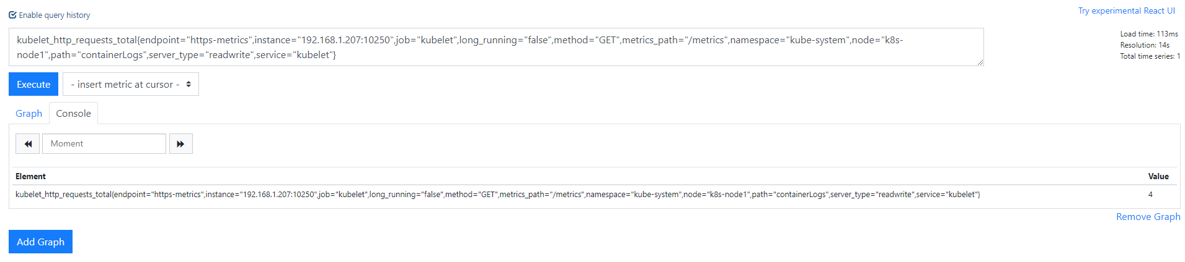Click the Resolution 14s label

pyautogui.click(x=1145, y=45)
